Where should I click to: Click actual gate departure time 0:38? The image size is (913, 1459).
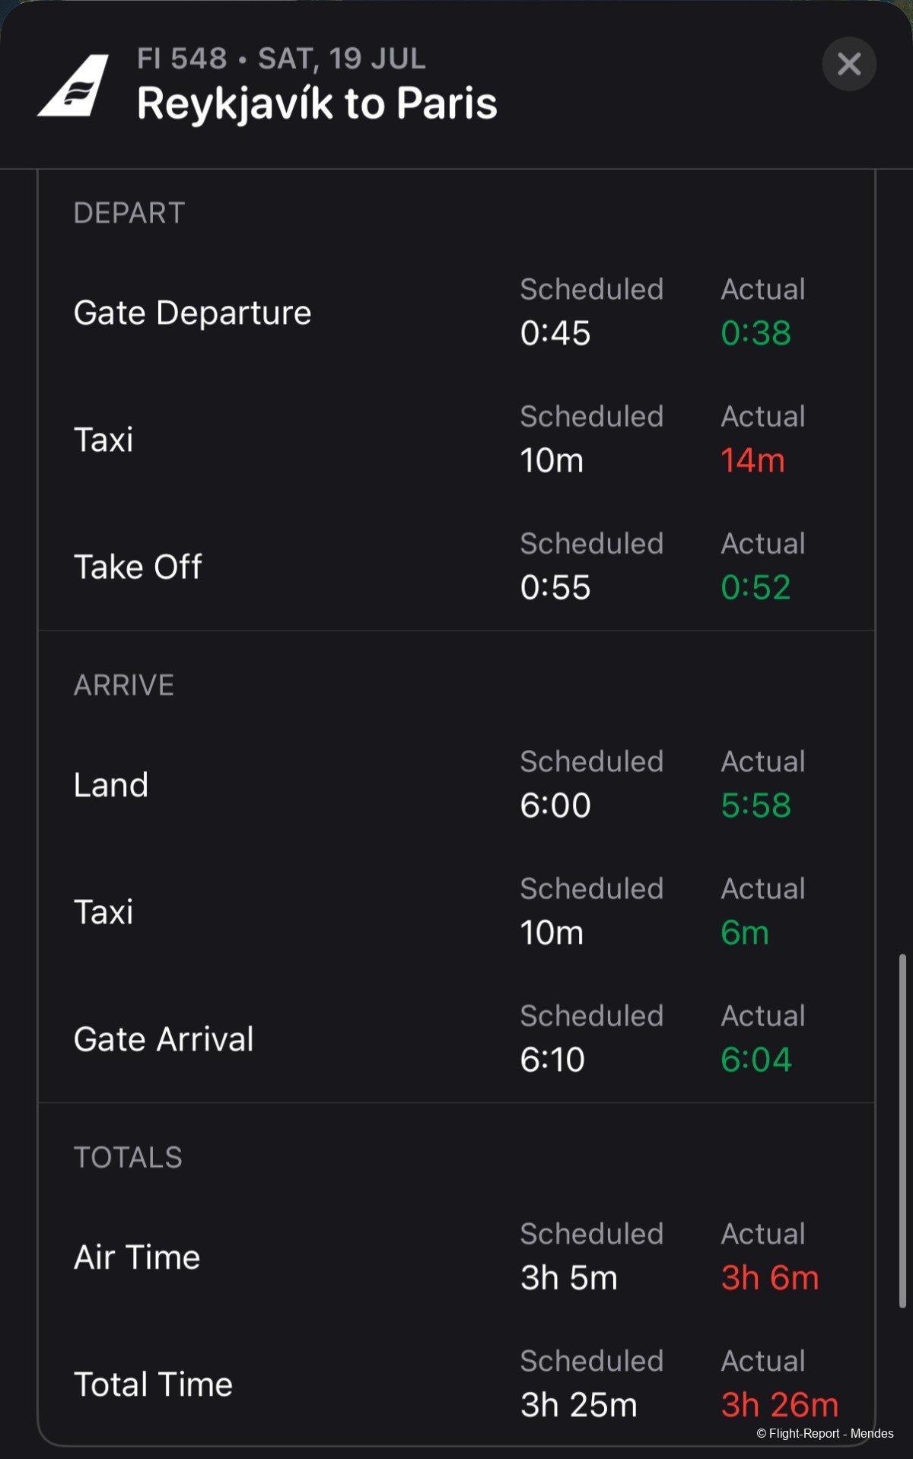pos(756,333)
